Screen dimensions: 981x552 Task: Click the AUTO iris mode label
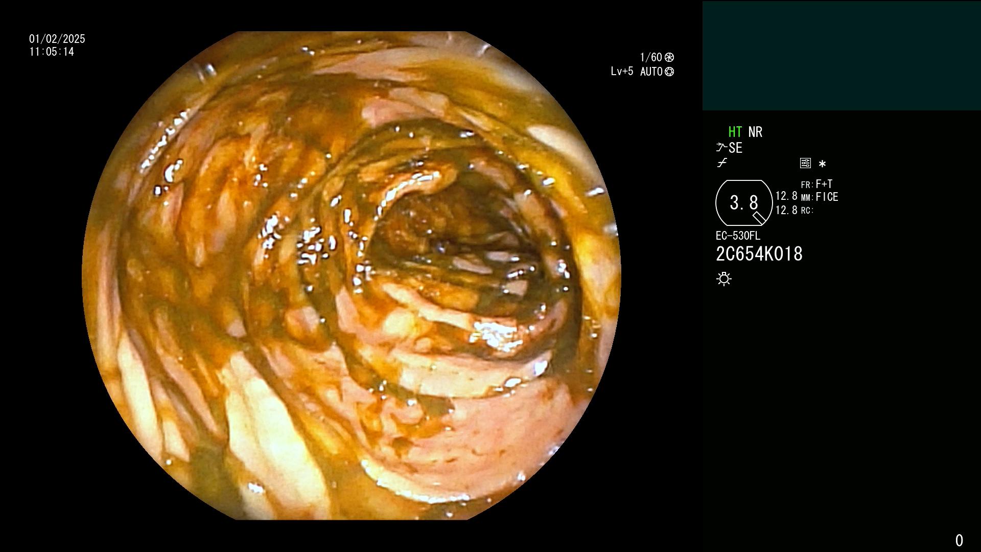point(651,72)
